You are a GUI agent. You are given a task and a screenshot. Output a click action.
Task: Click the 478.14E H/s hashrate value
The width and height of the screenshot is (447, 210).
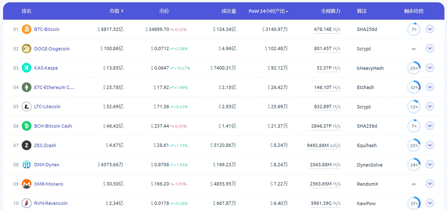pos(327,29)
